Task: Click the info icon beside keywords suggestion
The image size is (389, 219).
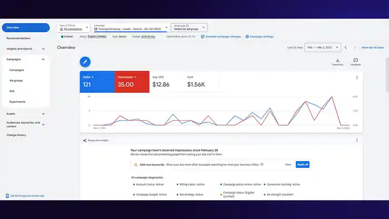Action: tap(262, 165)
